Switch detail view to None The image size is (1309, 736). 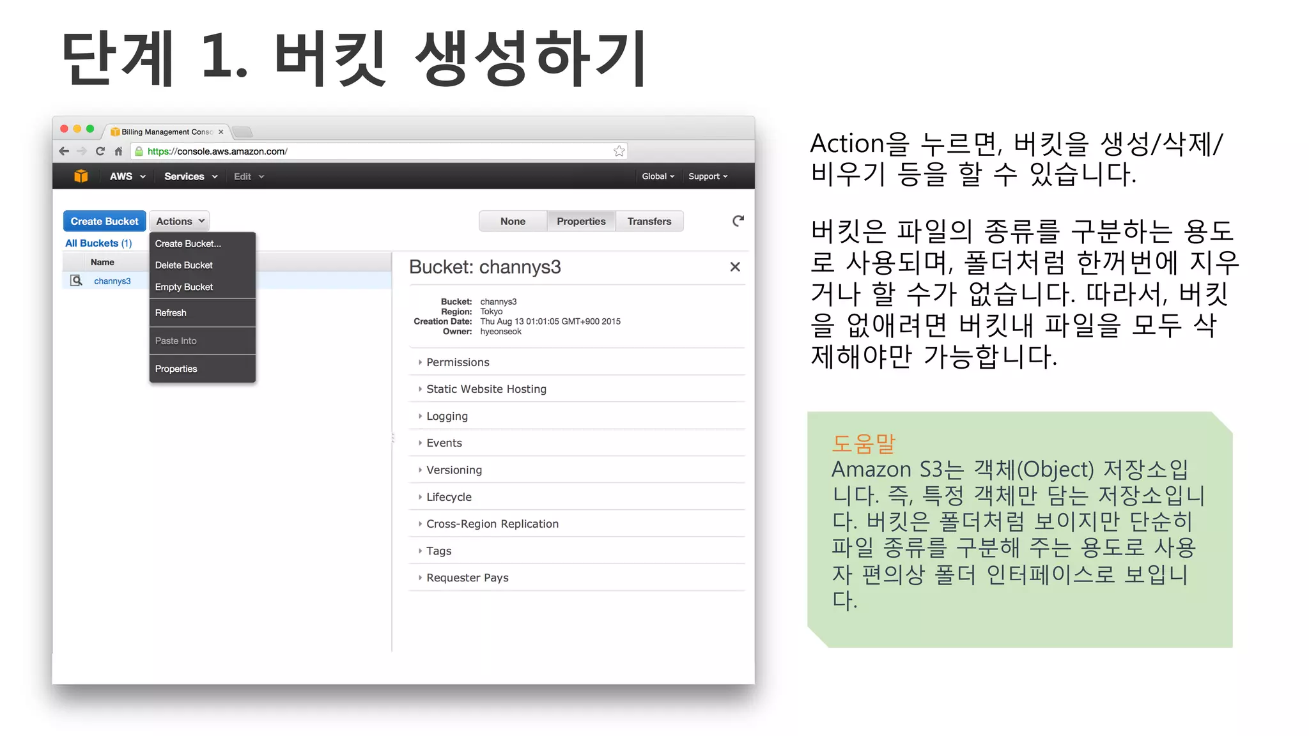click(x=513, y=221)
